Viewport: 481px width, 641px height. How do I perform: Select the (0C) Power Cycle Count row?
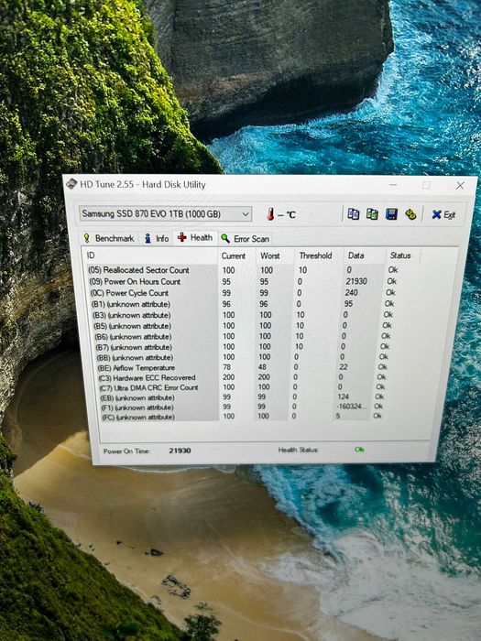[x=244, y=293]
